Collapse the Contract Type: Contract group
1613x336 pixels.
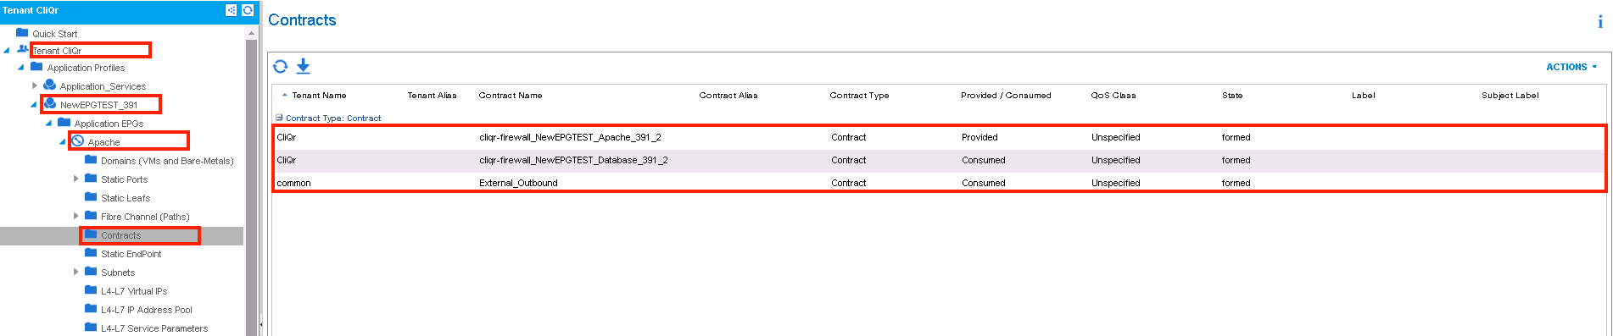pyautogui.click(x=279, y=118)
